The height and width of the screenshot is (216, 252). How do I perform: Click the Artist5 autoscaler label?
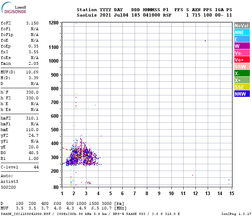coord(9,181)
